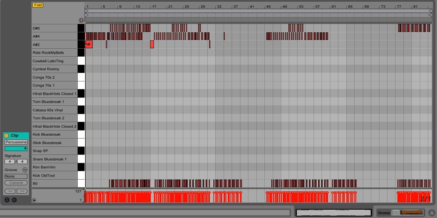Select the Snare Bluesbreak 1 lane
Image resolution: width=437 pixels, height=218 pixels.
pyautogui.click(x=54, y=159)
